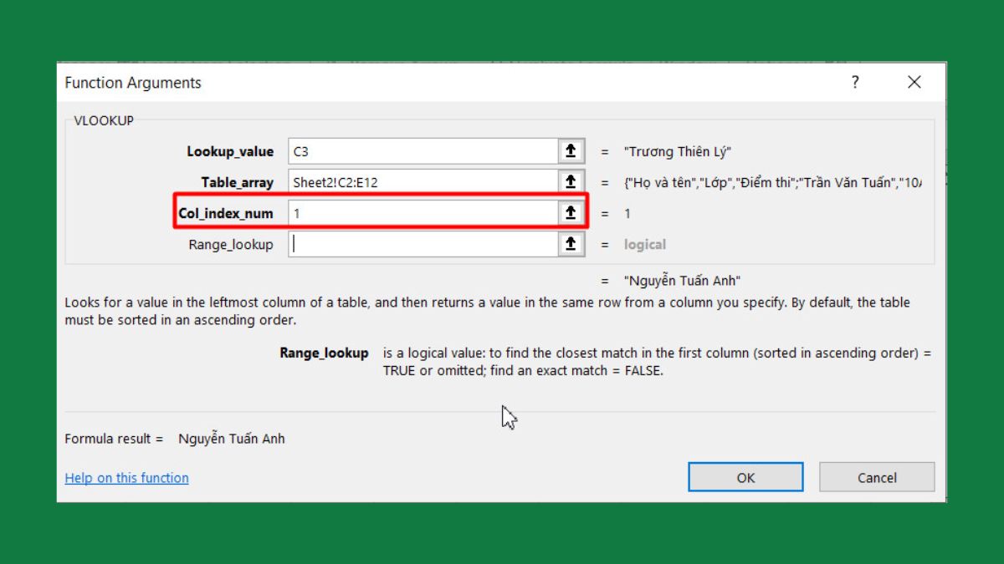Click the Range_lookup range selector arrow icon

[571, 244]
